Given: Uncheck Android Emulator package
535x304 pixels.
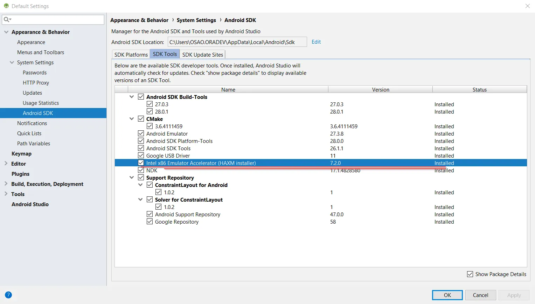Looking at the screenshot, I should tap(141, 133).
